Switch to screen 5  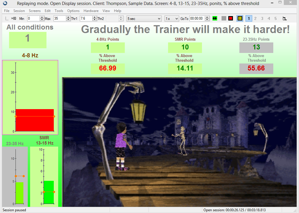275,18
